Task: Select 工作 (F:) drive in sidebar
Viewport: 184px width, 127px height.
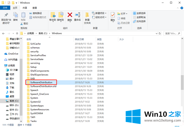Action: pos(12,114)
